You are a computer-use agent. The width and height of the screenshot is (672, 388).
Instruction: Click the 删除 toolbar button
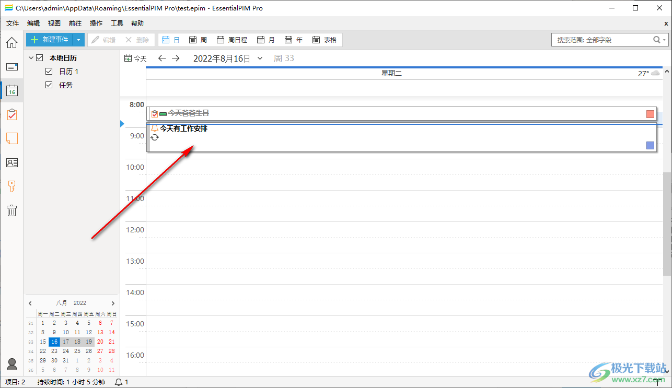tap(137, 40)
